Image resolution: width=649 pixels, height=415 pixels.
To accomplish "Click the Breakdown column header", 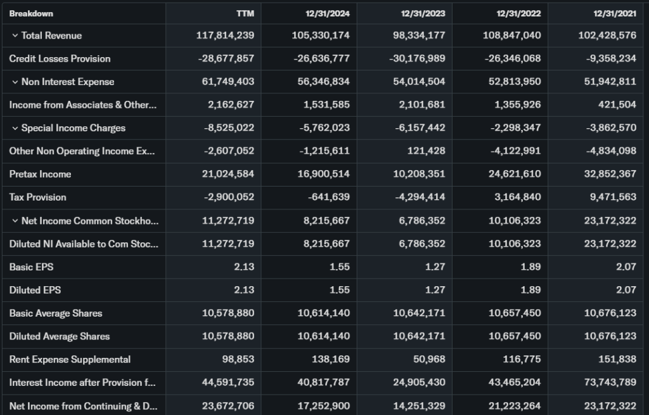I will [x=31, y=13].
